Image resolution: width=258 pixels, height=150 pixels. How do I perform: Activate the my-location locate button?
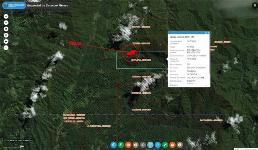pyautogui.click(x=6, y=35)
